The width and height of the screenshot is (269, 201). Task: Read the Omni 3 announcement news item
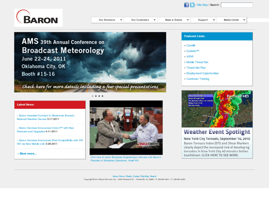click(46, 130)
